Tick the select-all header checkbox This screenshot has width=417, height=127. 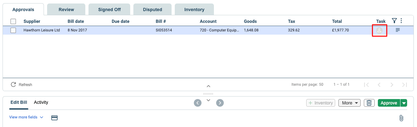coord(13,21)
